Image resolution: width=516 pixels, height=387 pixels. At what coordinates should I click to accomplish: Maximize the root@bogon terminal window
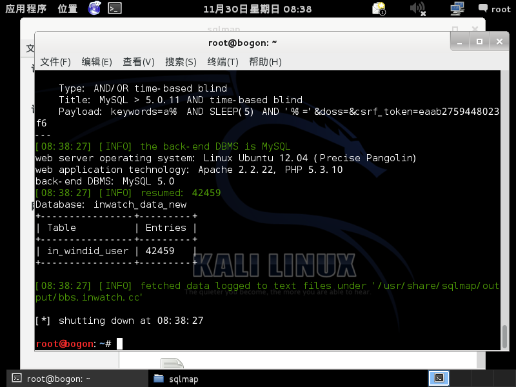pyautogui.click(x=479, y=42)
